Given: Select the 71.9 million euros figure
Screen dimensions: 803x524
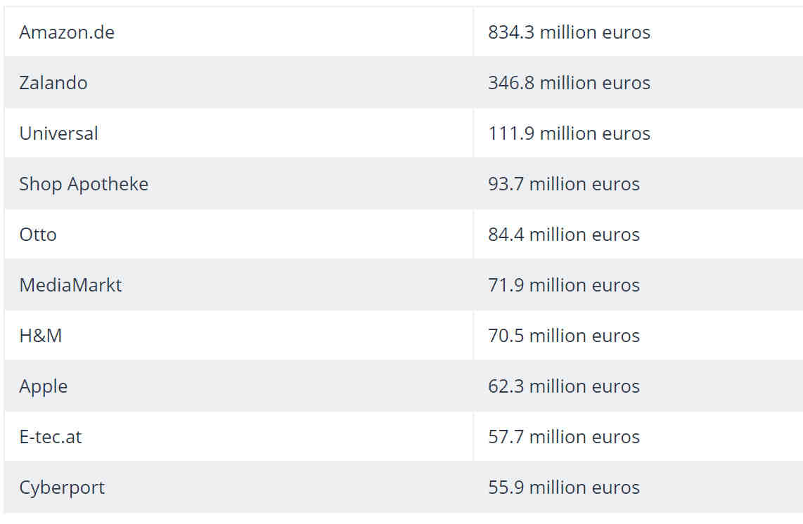Looking at the screenshot, I should click(x=564, y=285).
